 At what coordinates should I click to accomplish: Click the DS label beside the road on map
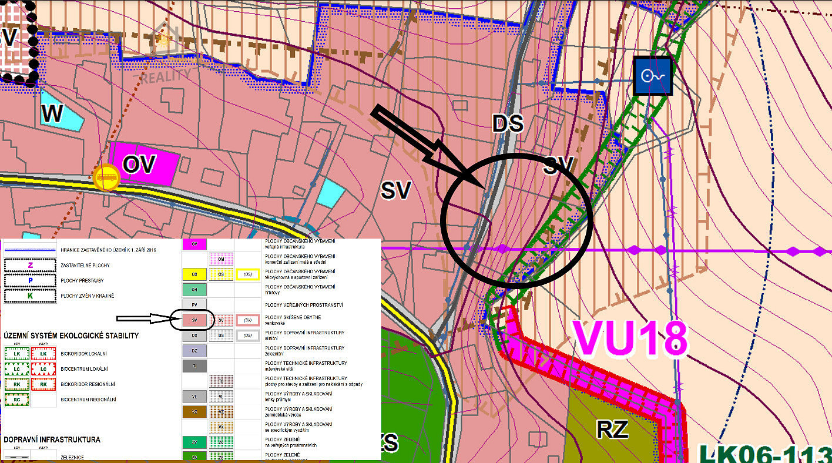click(508, 123)
